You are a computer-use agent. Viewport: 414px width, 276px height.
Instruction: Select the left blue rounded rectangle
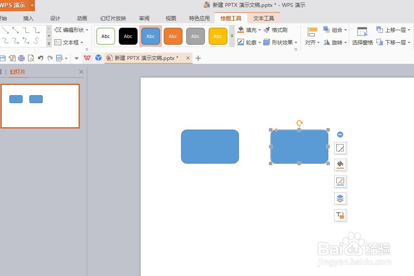(x=210, y=147)
